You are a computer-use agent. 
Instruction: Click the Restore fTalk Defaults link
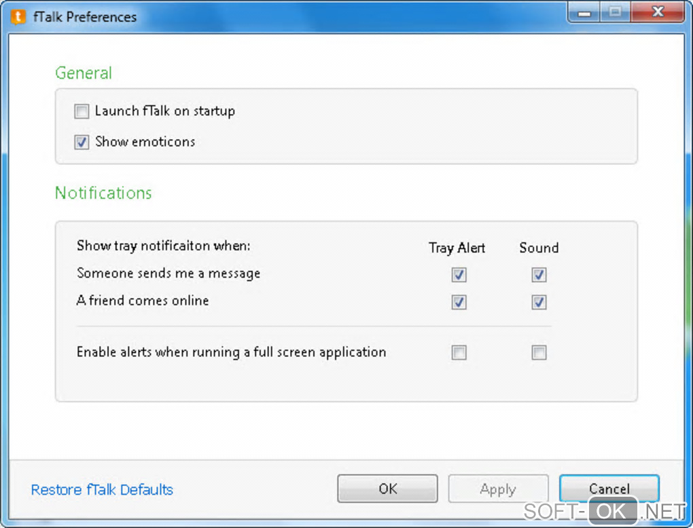[x=102, y=489]
